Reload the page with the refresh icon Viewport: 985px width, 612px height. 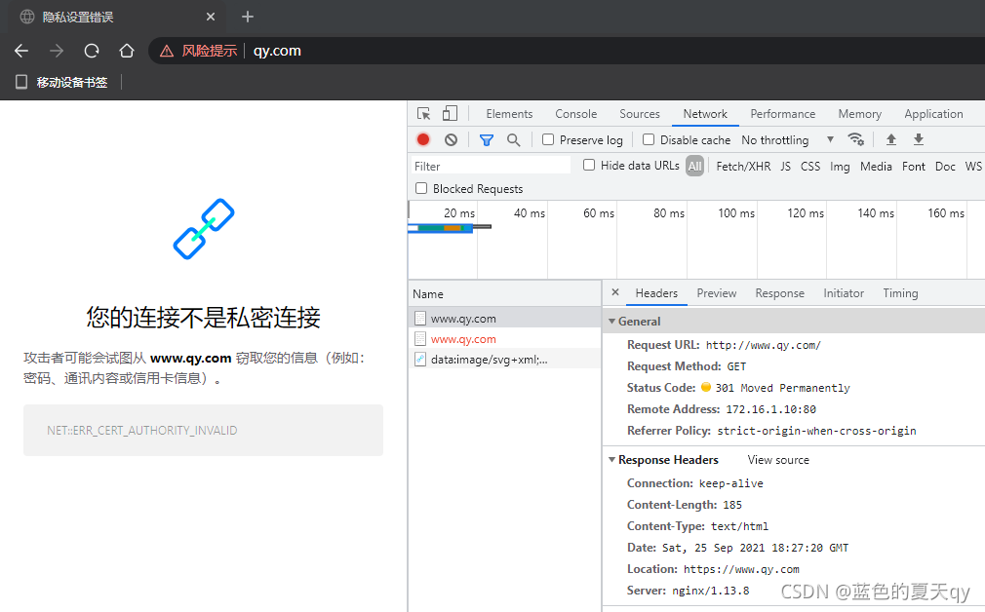pyautogui.click(x=92, y=51)
